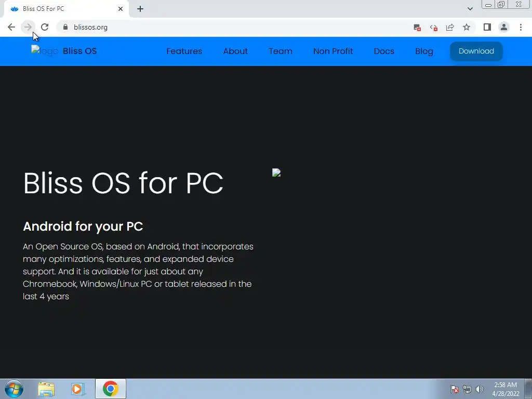Viewport: 532px width, 399px height.
Task: Bookmark this tab with the star icon
Action: pos(467,27)
